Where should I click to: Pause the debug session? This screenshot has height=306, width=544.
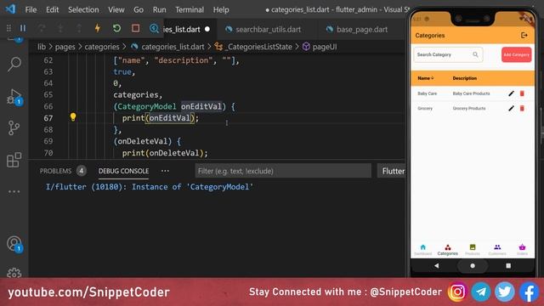(x=23, y=28)
